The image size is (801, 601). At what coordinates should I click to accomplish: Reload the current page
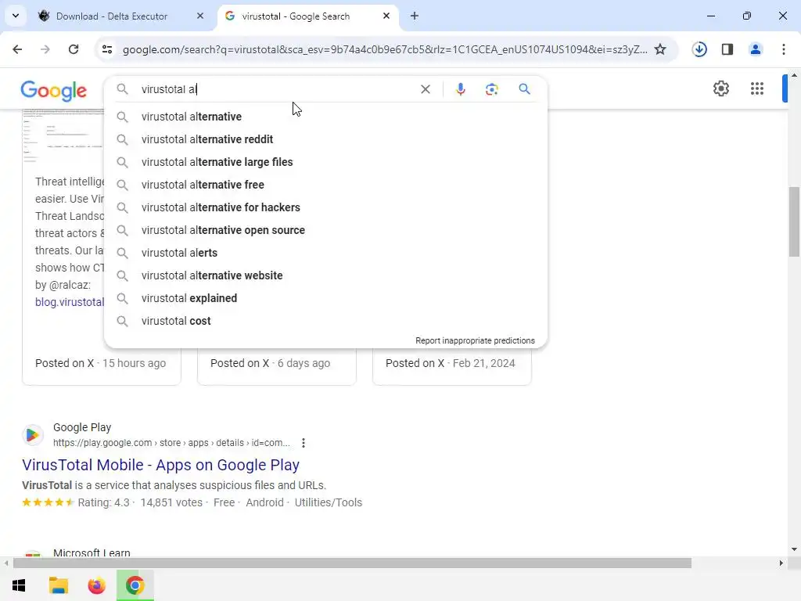(x=74, y=49)
